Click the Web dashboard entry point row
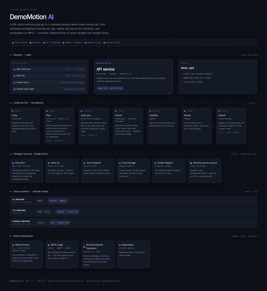Screen dimensions: 267x291 [49, 69]
